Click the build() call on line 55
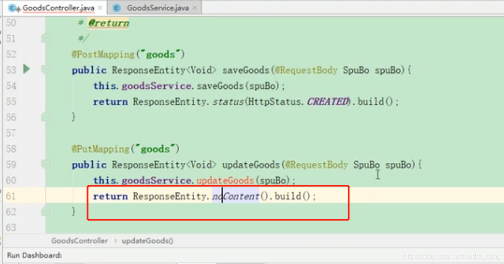Screen dimensions: 504x264 click(x=376, y=102)
